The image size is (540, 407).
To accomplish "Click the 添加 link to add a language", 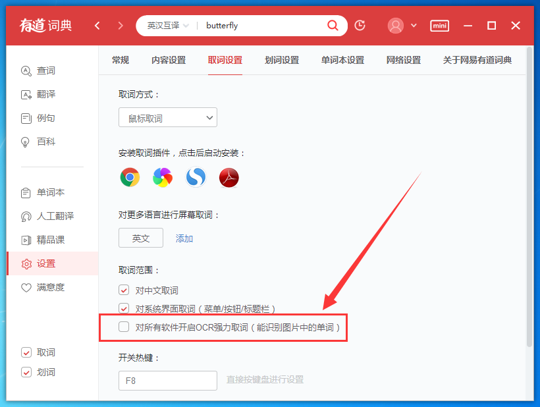I will [x=183, y=239].
